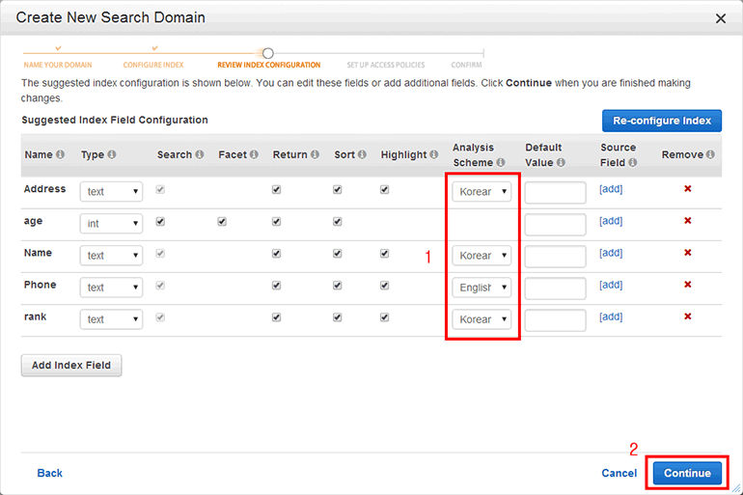Click info icon beside Type header
The image size is (743, 495).
coord(112,155)
